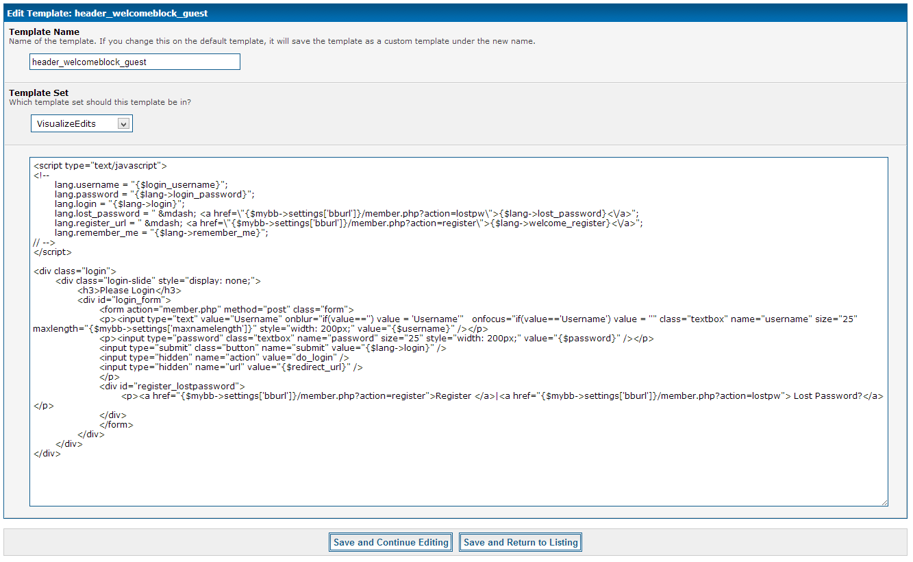Click the line starting 'lang.login ='
The height and width of the screenshot is (562, 913).
[x=120, y=204]
